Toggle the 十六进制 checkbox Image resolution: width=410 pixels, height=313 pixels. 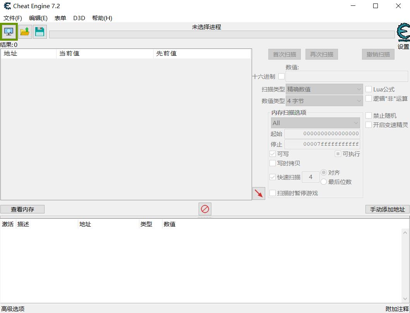coord(281,76)
